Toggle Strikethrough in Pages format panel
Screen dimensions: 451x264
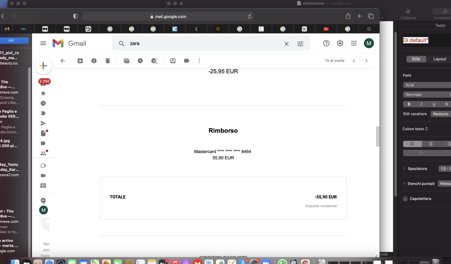(x=446, y=104)
